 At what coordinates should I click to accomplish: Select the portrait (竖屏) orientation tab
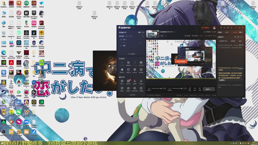[x=143, y=33]
